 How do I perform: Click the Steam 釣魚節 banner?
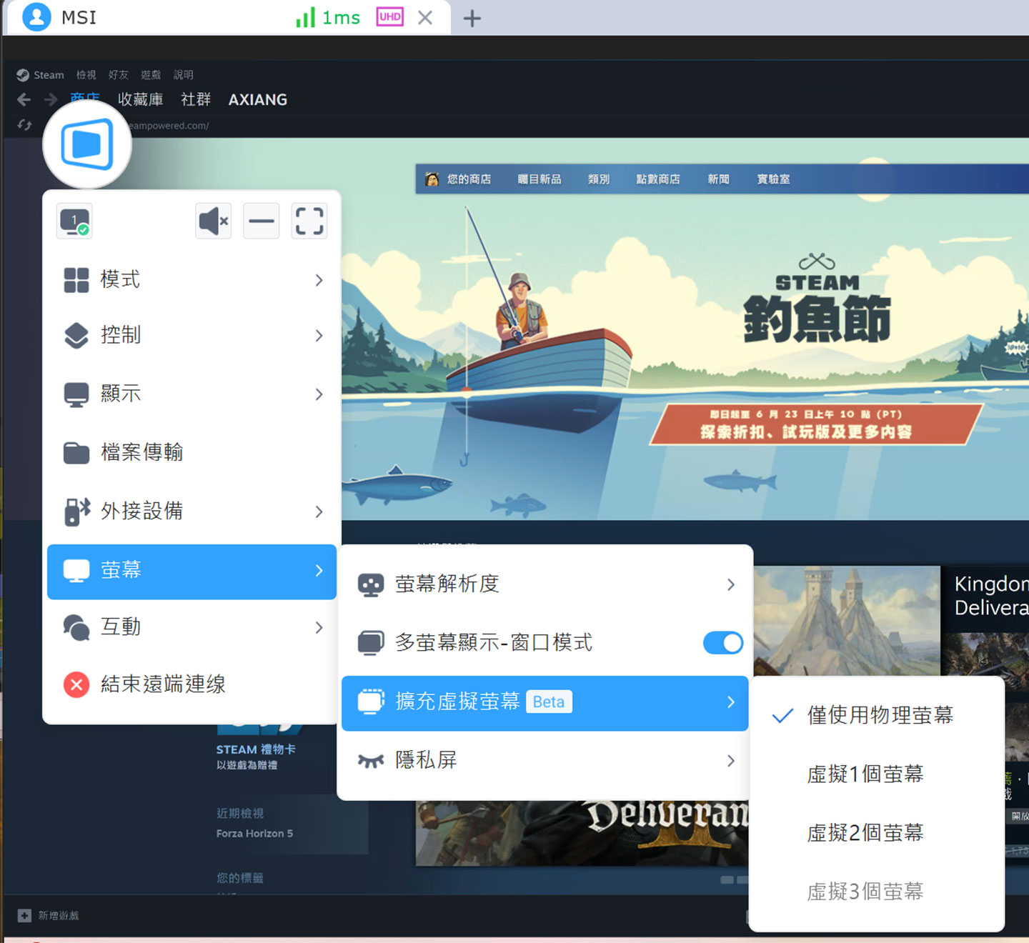pos(685,329)
